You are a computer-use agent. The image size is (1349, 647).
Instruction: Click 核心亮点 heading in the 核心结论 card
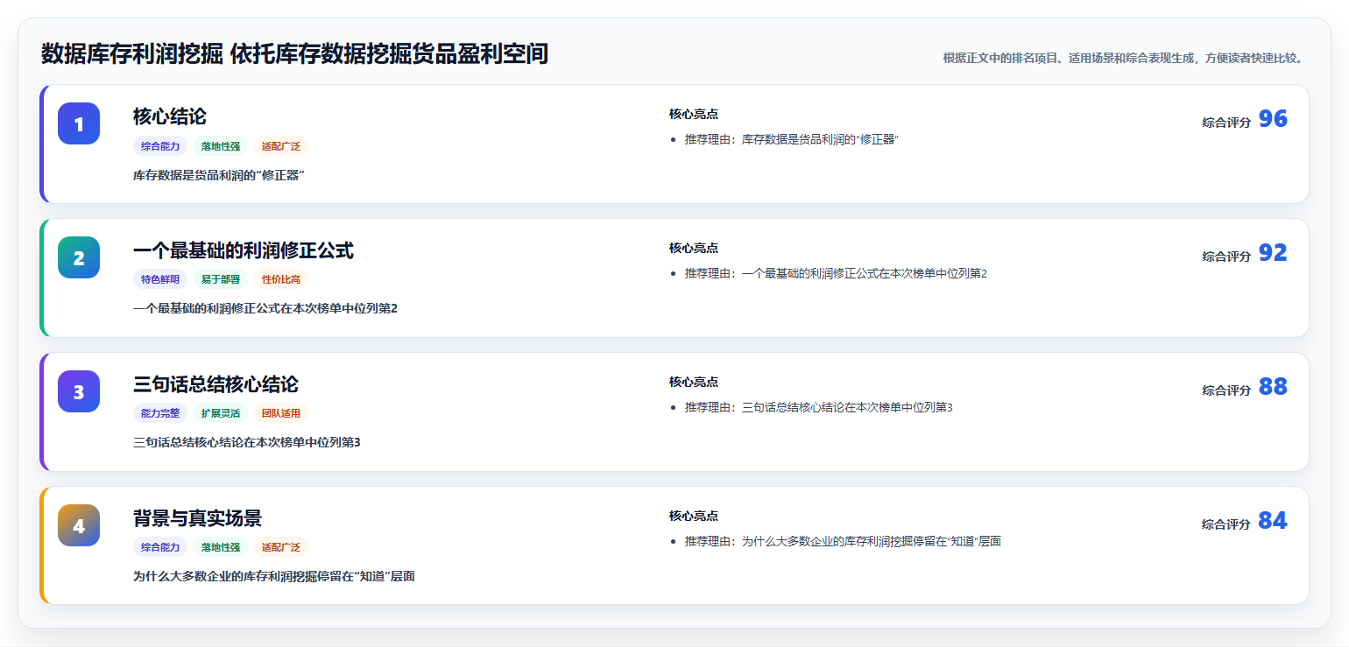coord(694,114)
